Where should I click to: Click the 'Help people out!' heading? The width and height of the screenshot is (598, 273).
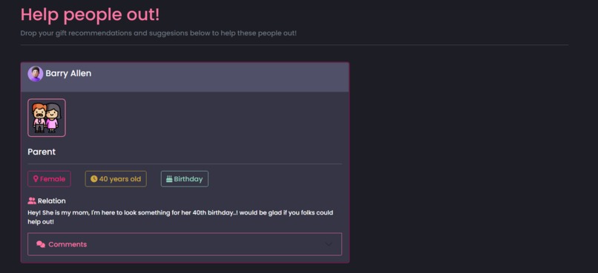90,15
